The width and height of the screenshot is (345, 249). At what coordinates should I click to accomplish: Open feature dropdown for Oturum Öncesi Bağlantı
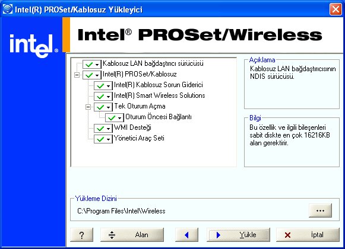coord(115,117)
